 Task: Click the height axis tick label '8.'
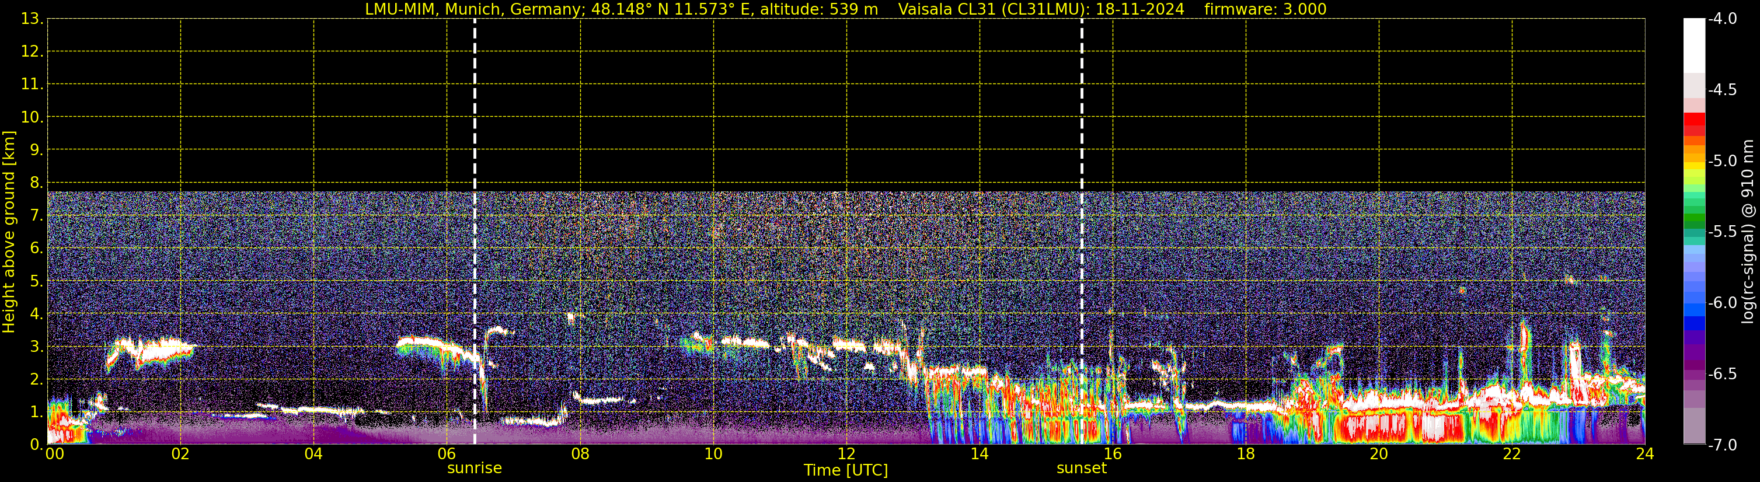point(36,183)
